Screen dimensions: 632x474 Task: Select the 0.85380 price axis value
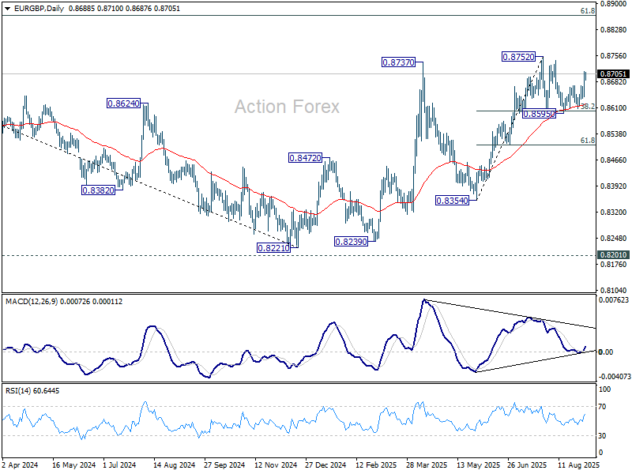(614, 134)
